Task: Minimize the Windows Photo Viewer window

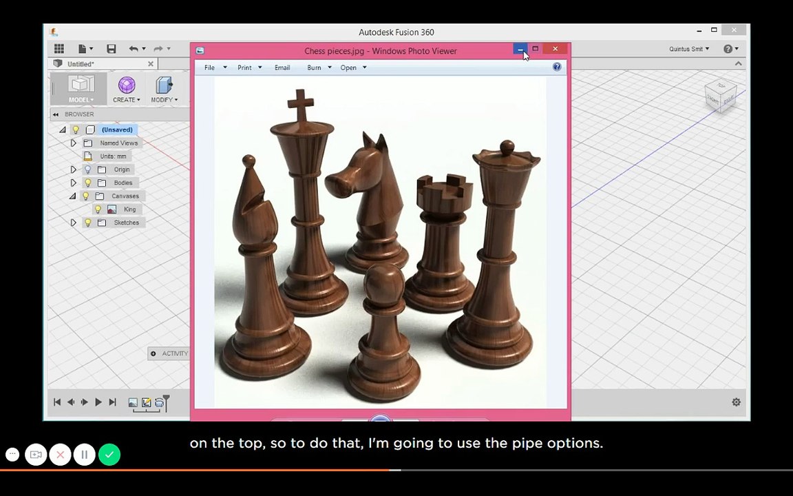Action: 520,49
